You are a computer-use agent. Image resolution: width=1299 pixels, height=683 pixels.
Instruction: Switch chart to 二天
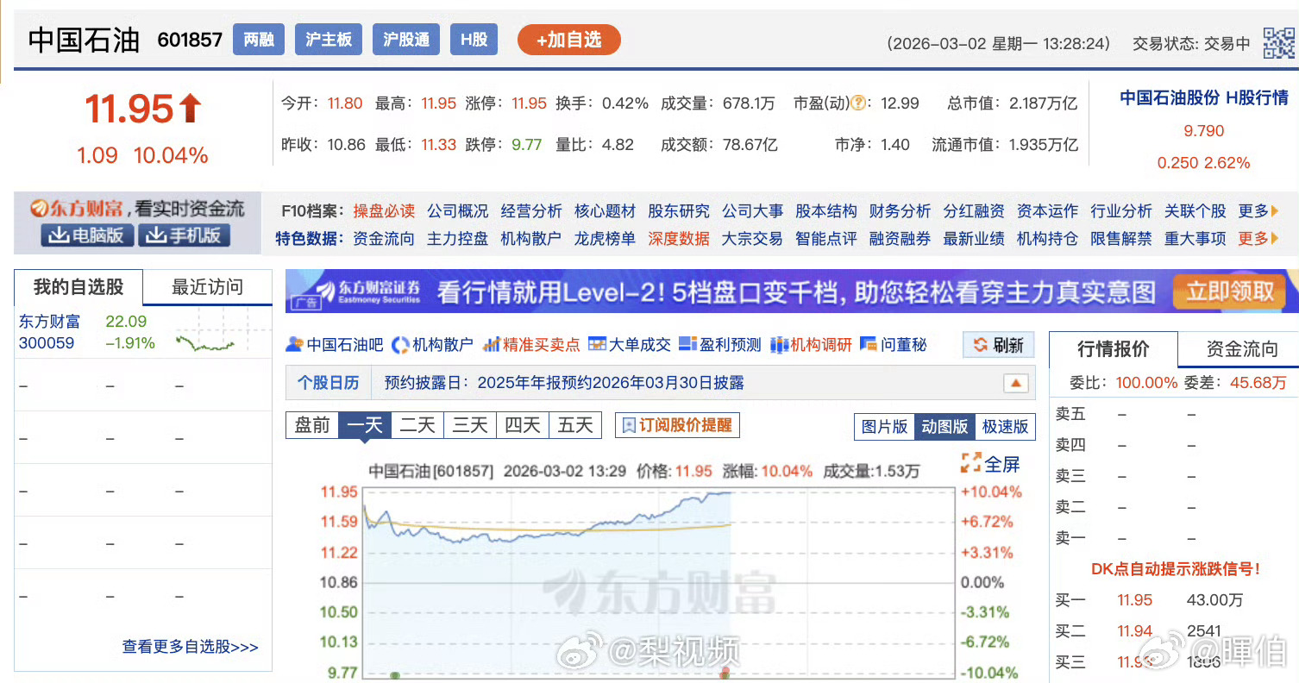(417, 425)
